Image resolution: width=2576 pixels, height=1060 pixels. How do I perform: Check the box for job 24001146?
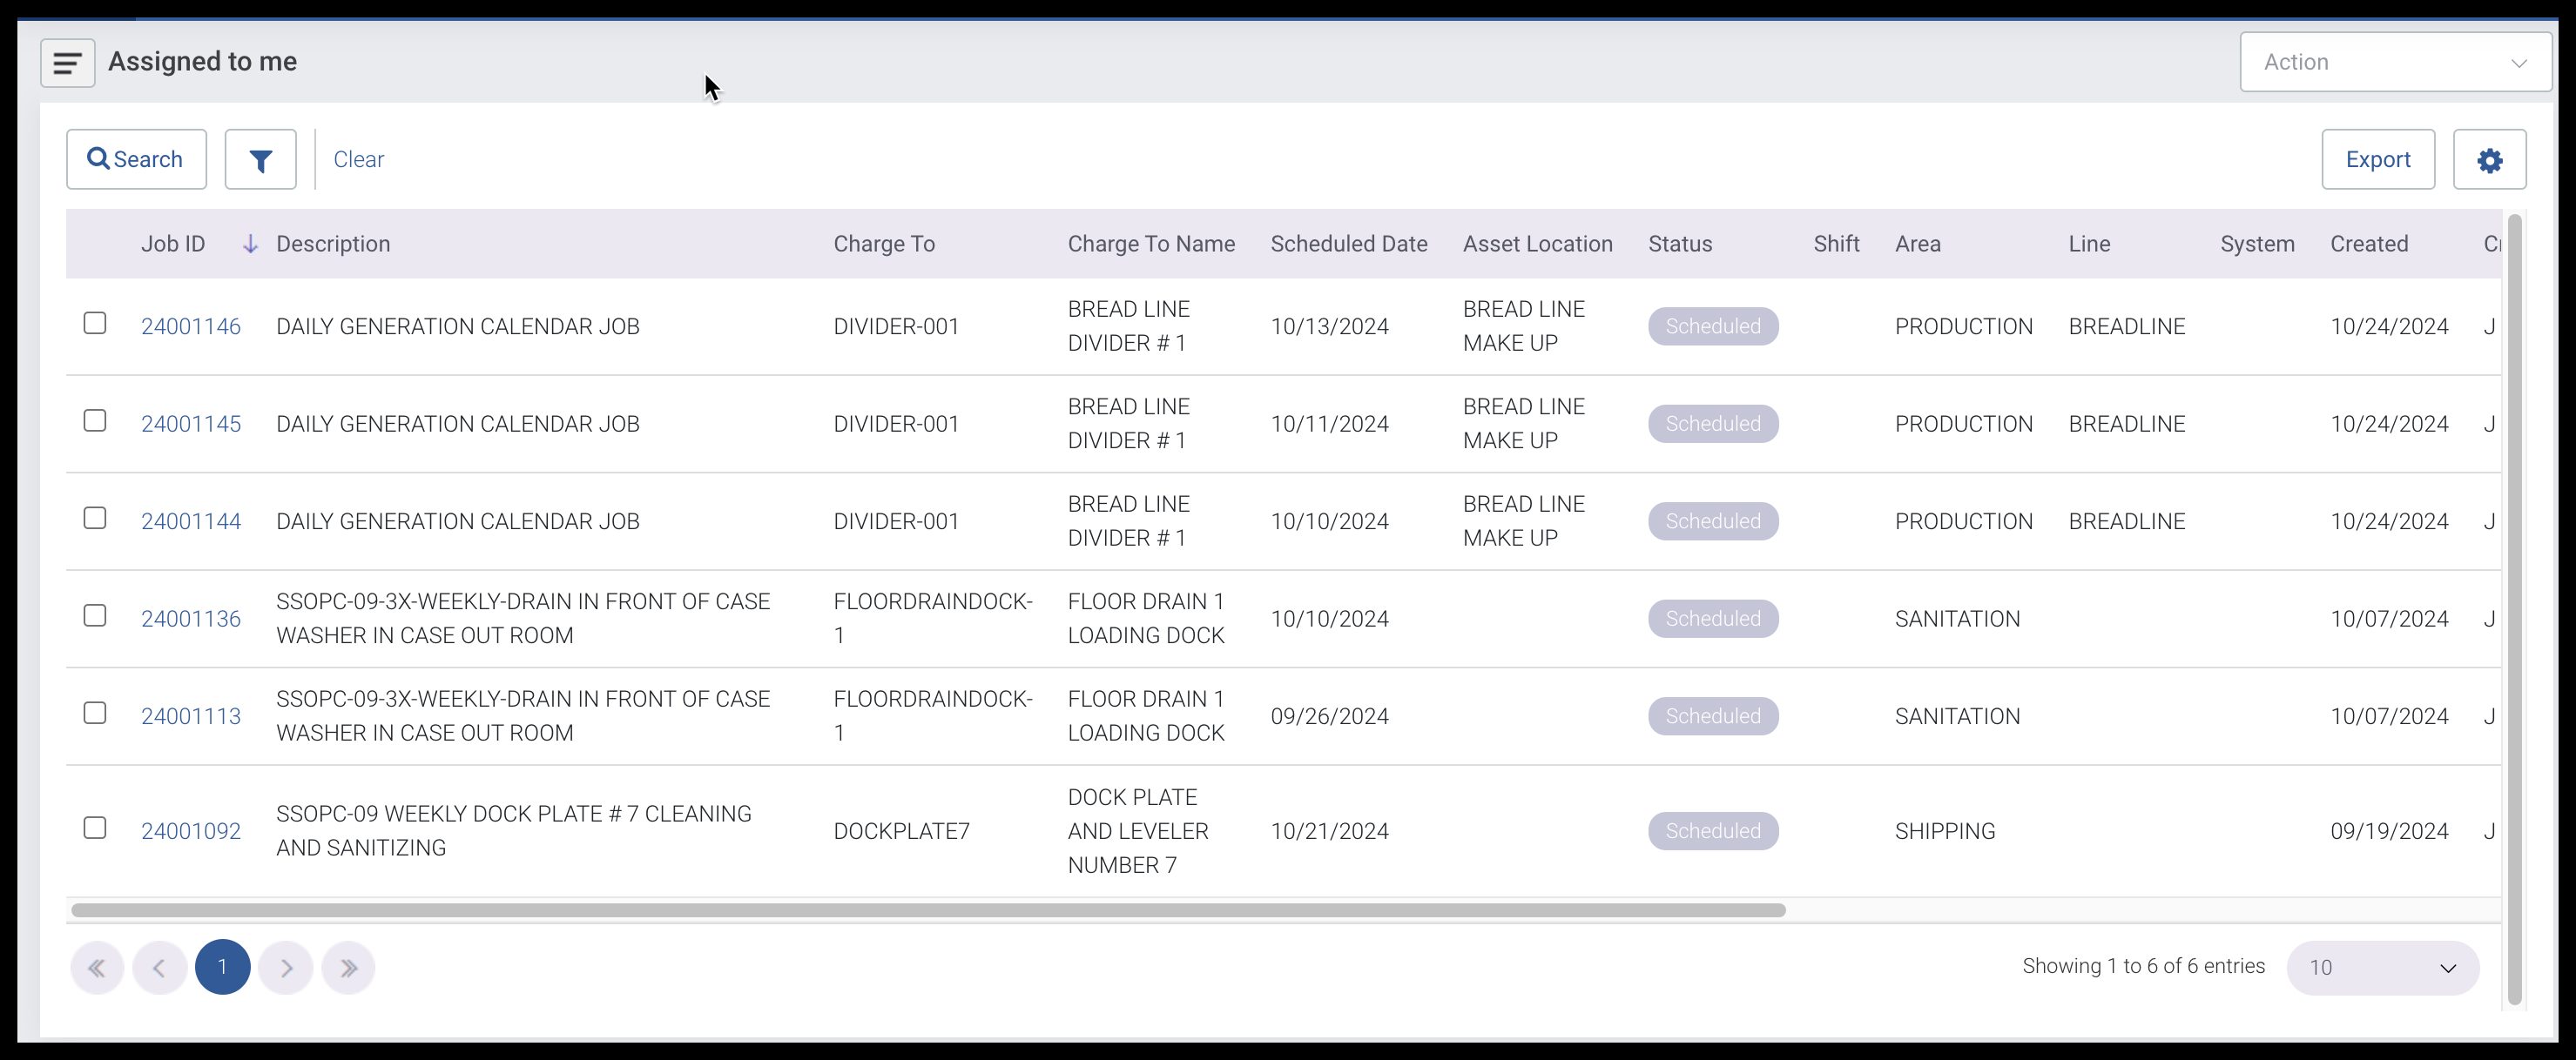[95, 324]
